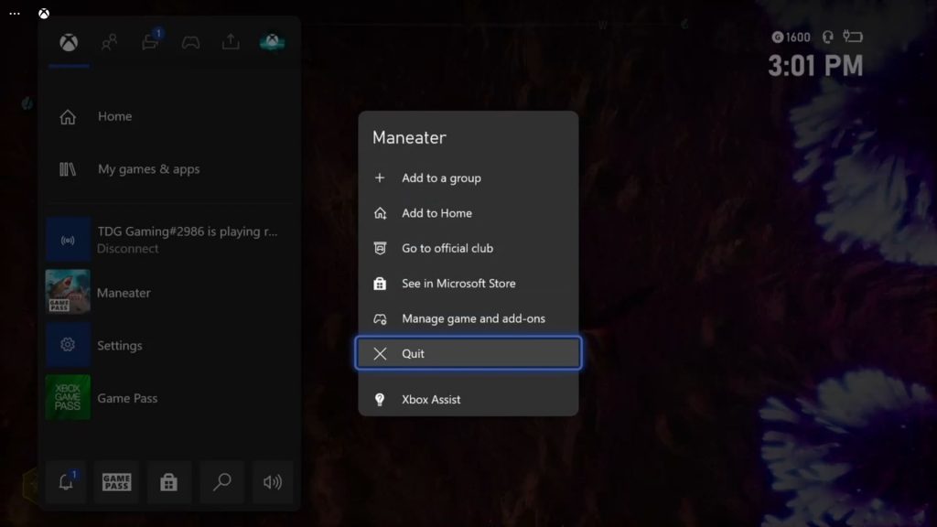Open the Profile avatar tab
937x527 pixels.
[x=272, y=41]
